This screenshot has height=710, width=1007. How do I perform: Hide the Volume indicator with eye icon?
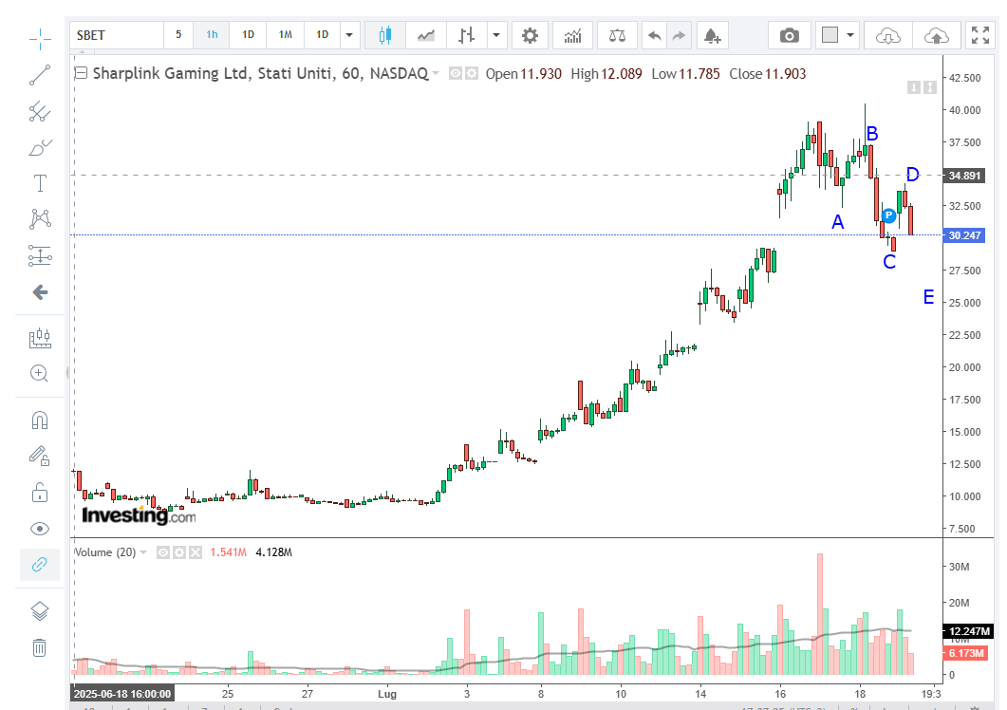point(163,552)
